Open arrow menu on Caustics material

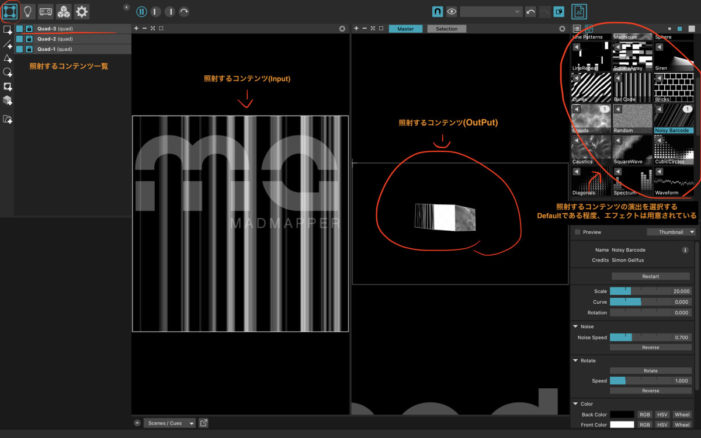(577, 140)
